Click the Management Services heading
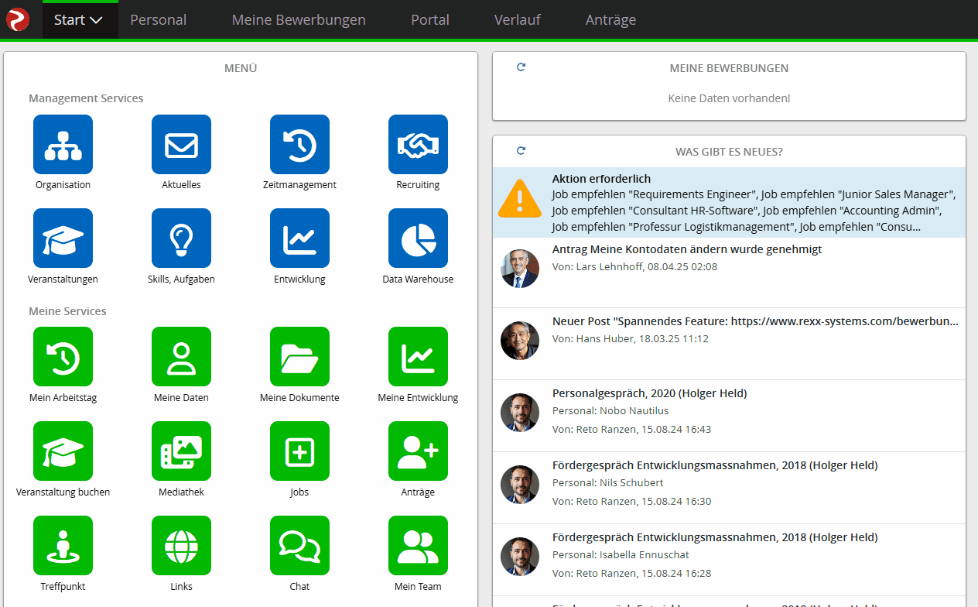This screenshot has height=607, width=978. pos(86,98)
